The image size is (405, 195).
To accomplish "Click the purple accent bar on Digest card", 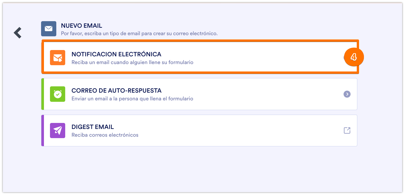I will click(43, 130).
